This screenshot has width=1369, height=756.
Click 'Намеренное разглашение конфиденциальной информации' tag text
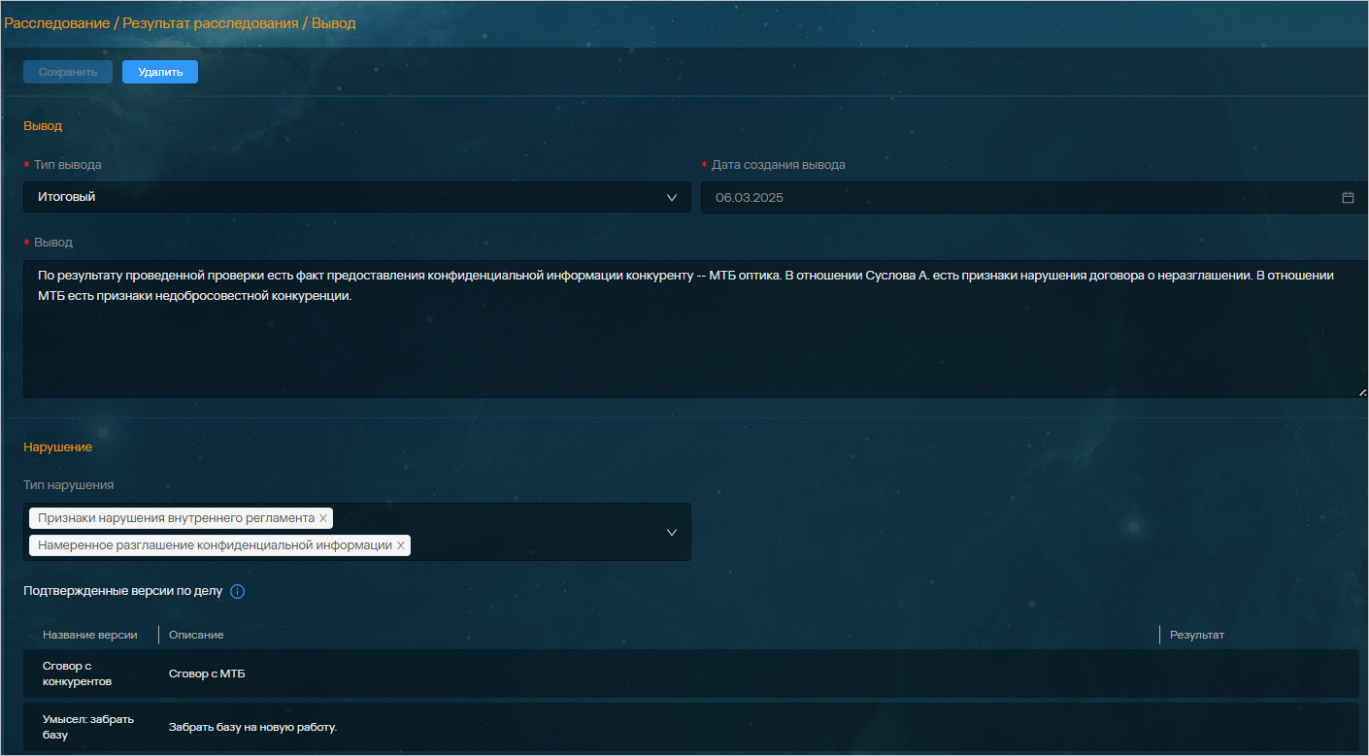(215, 545)
